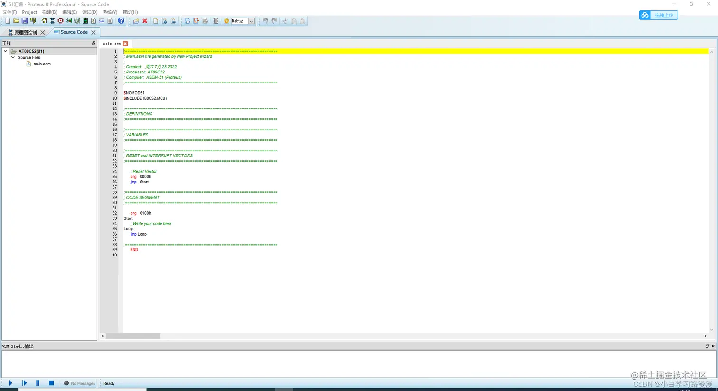Undock the VSM Studio output panel

(707, 346)
